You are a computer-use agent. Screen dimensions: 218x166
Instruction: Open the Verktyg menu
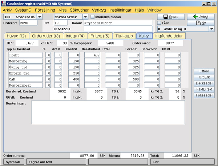click(x=99, y=10)
